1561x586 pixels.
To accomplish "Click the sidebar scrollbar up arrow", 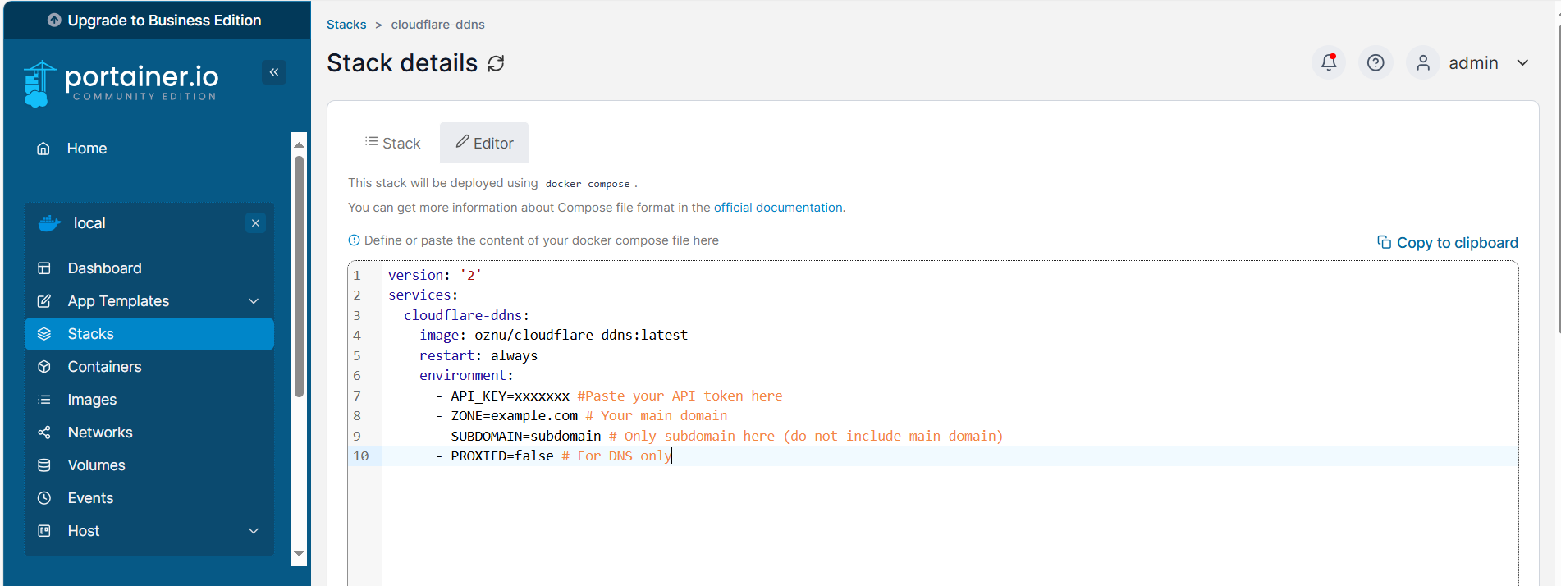I will [x=299, y=144].
